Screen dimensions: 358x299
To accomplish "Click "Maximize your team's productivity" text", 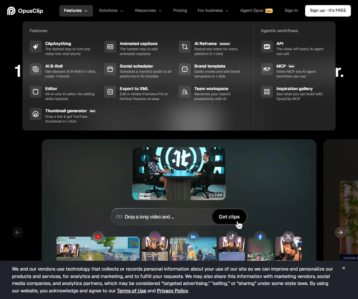I will tap(213, 96).
